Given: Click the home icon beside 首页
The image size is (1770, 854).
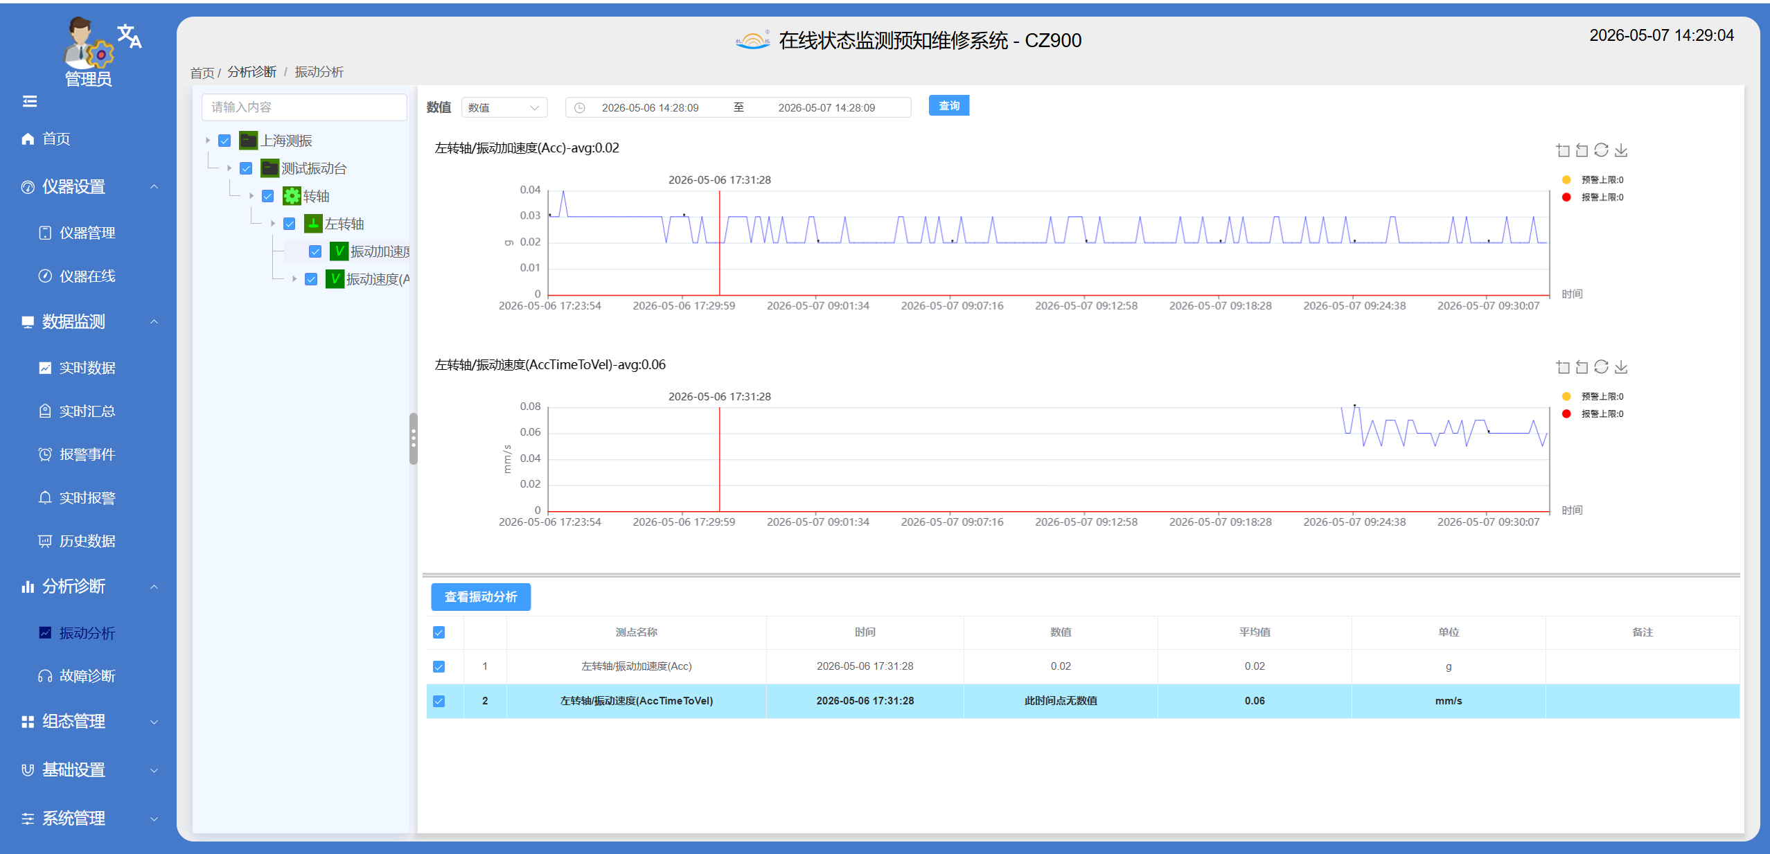Looking at the screenshot, I should pyautogui.click(x=28, y=139).
